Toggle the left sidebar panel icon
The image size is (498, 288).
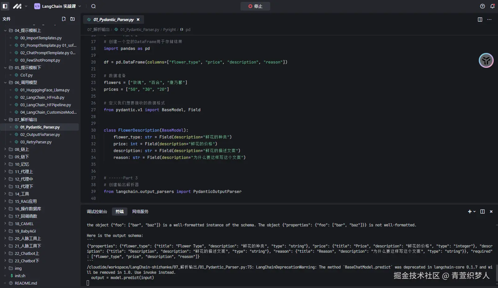point(5,6)
